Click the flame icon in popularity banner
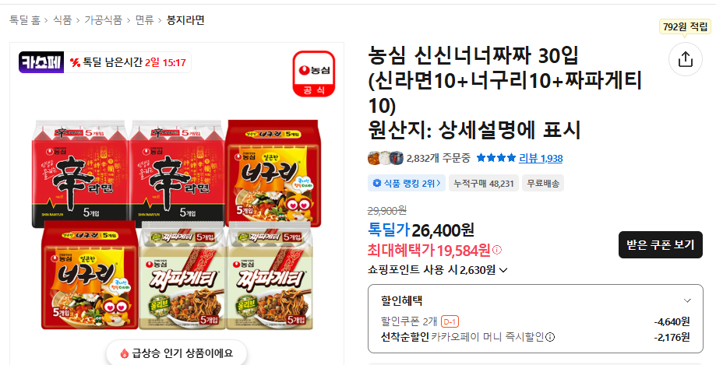716x365 pixels. pos(124,353)
